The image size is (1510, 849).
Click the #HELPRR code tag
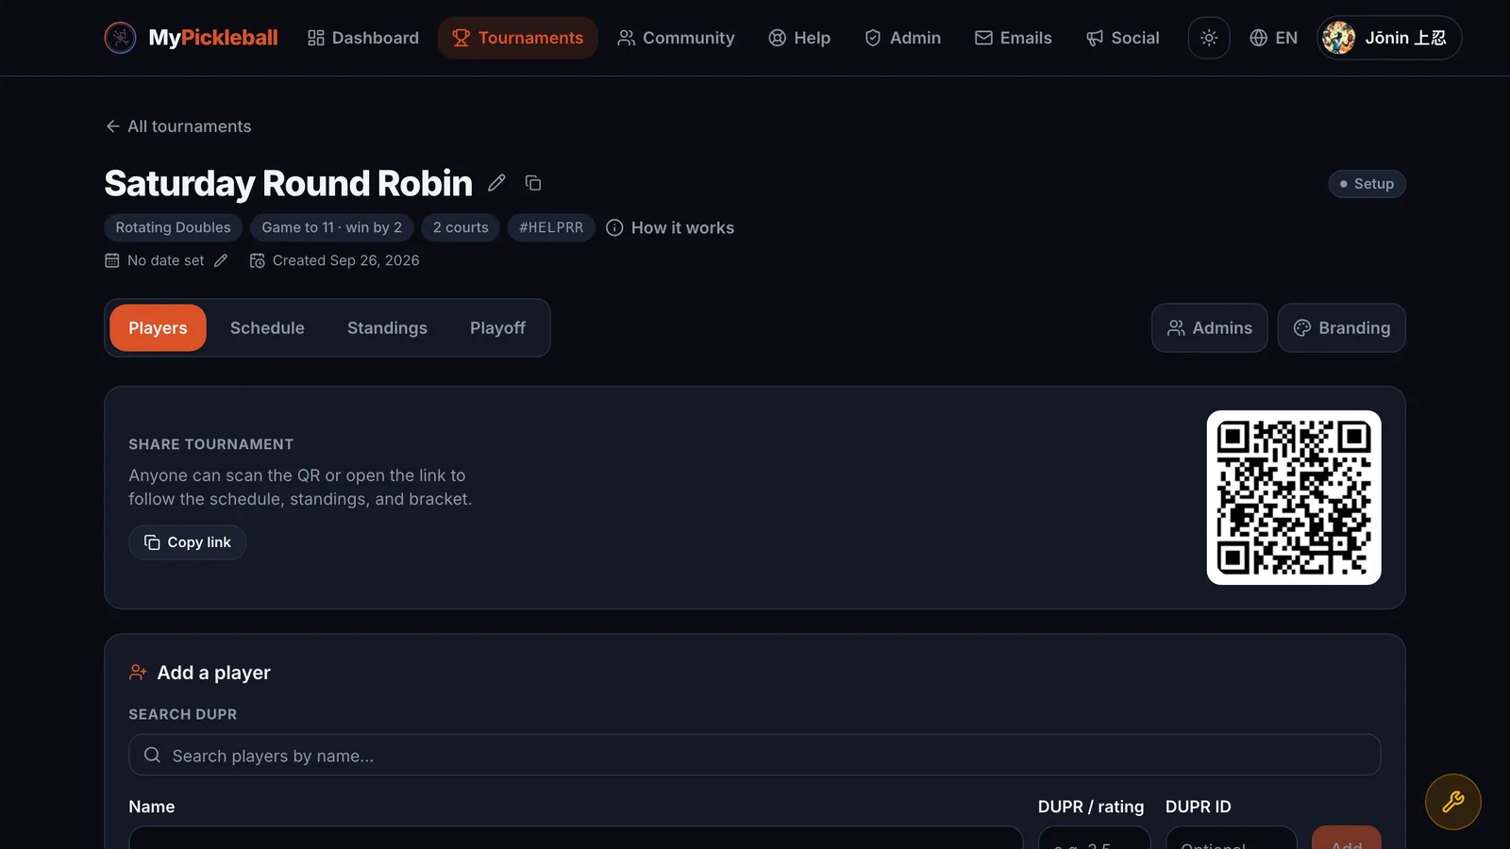(551, 227)
